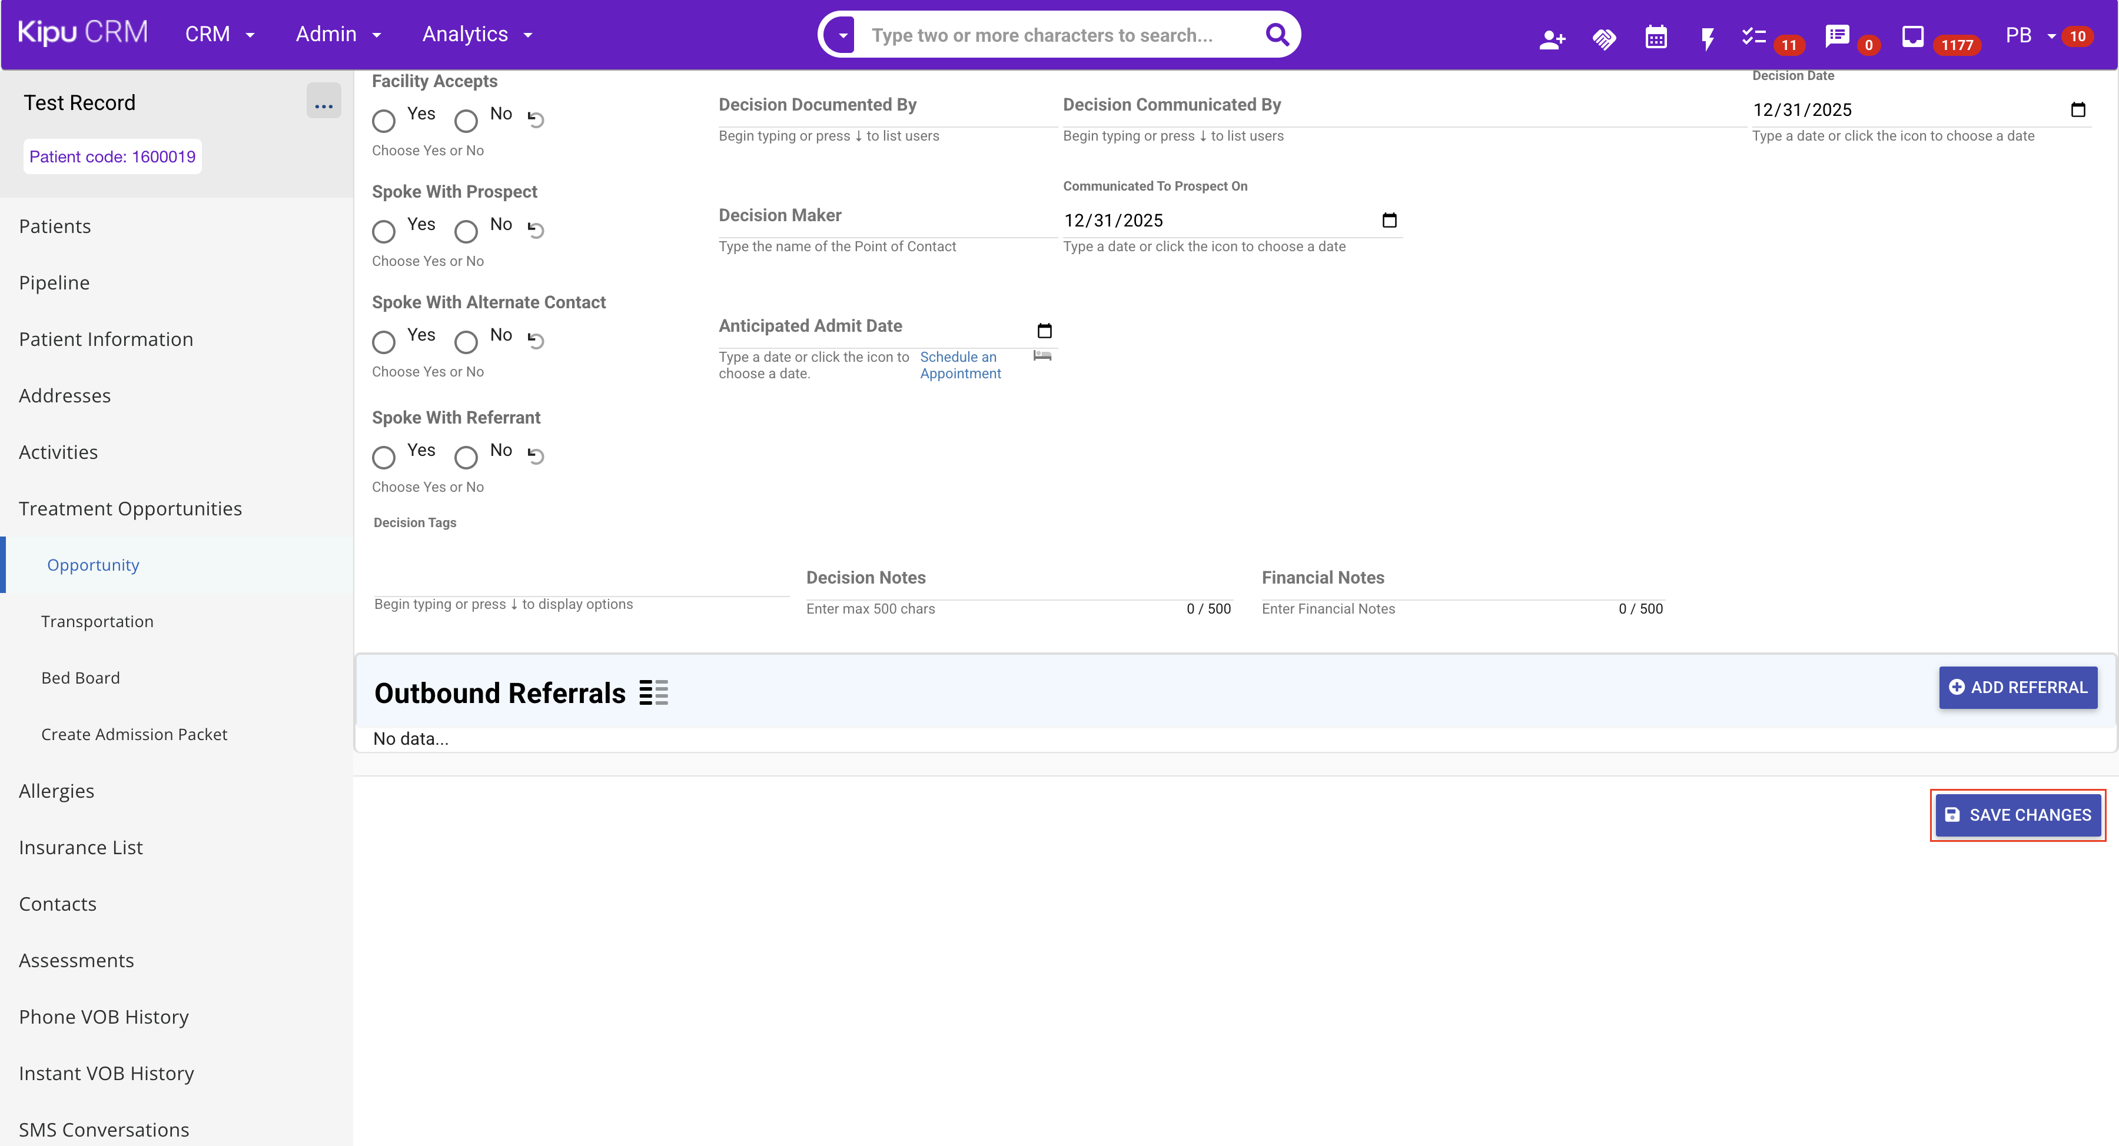This screenshot has height=1146, width=2119.
Task: Open the tasks checklist icon with badge 11
Action: point(1754,36)
